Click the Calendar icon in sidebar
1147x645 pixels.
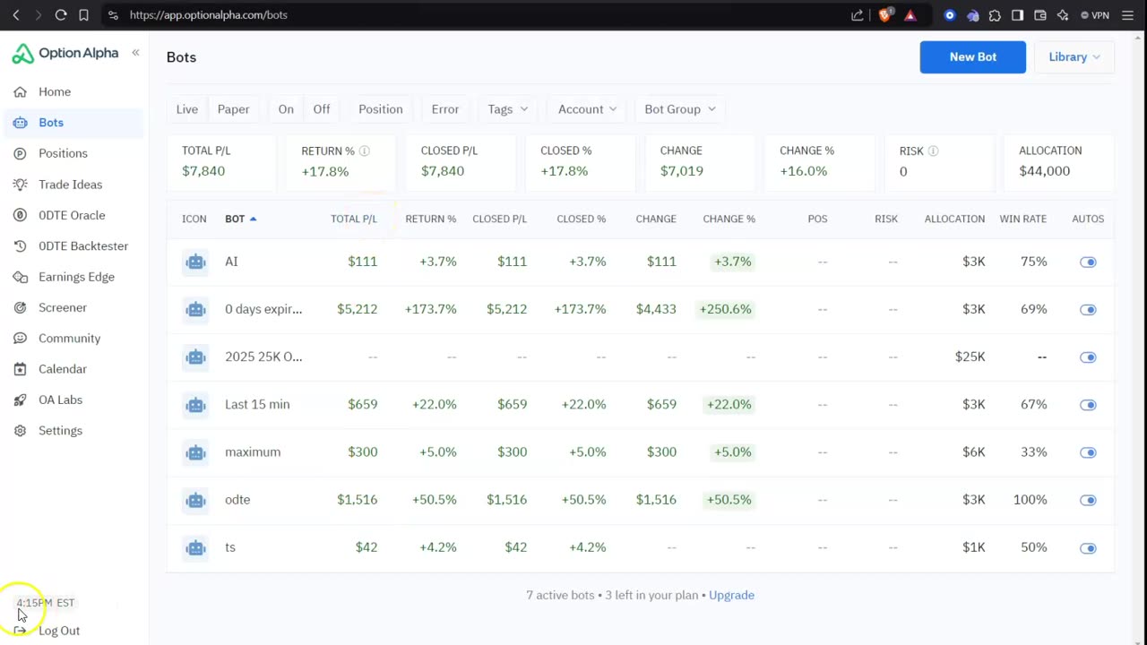point(20,369)
